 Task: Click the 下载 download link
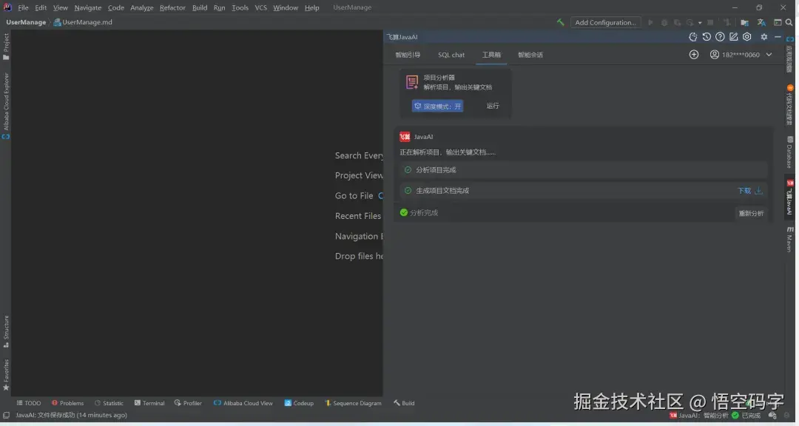click(744, 191)
